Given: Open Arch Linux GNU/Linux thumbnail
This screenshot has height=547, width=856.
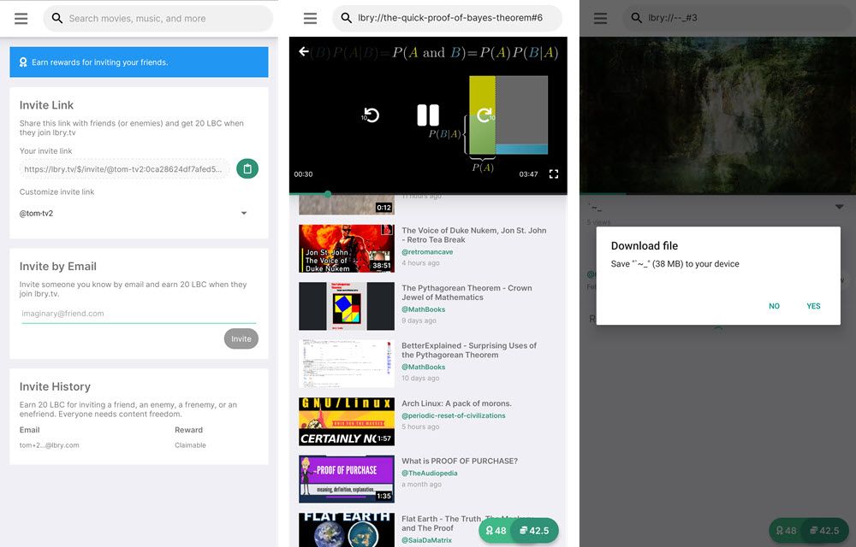Looking at the screenshot, I should coord(346,421).
